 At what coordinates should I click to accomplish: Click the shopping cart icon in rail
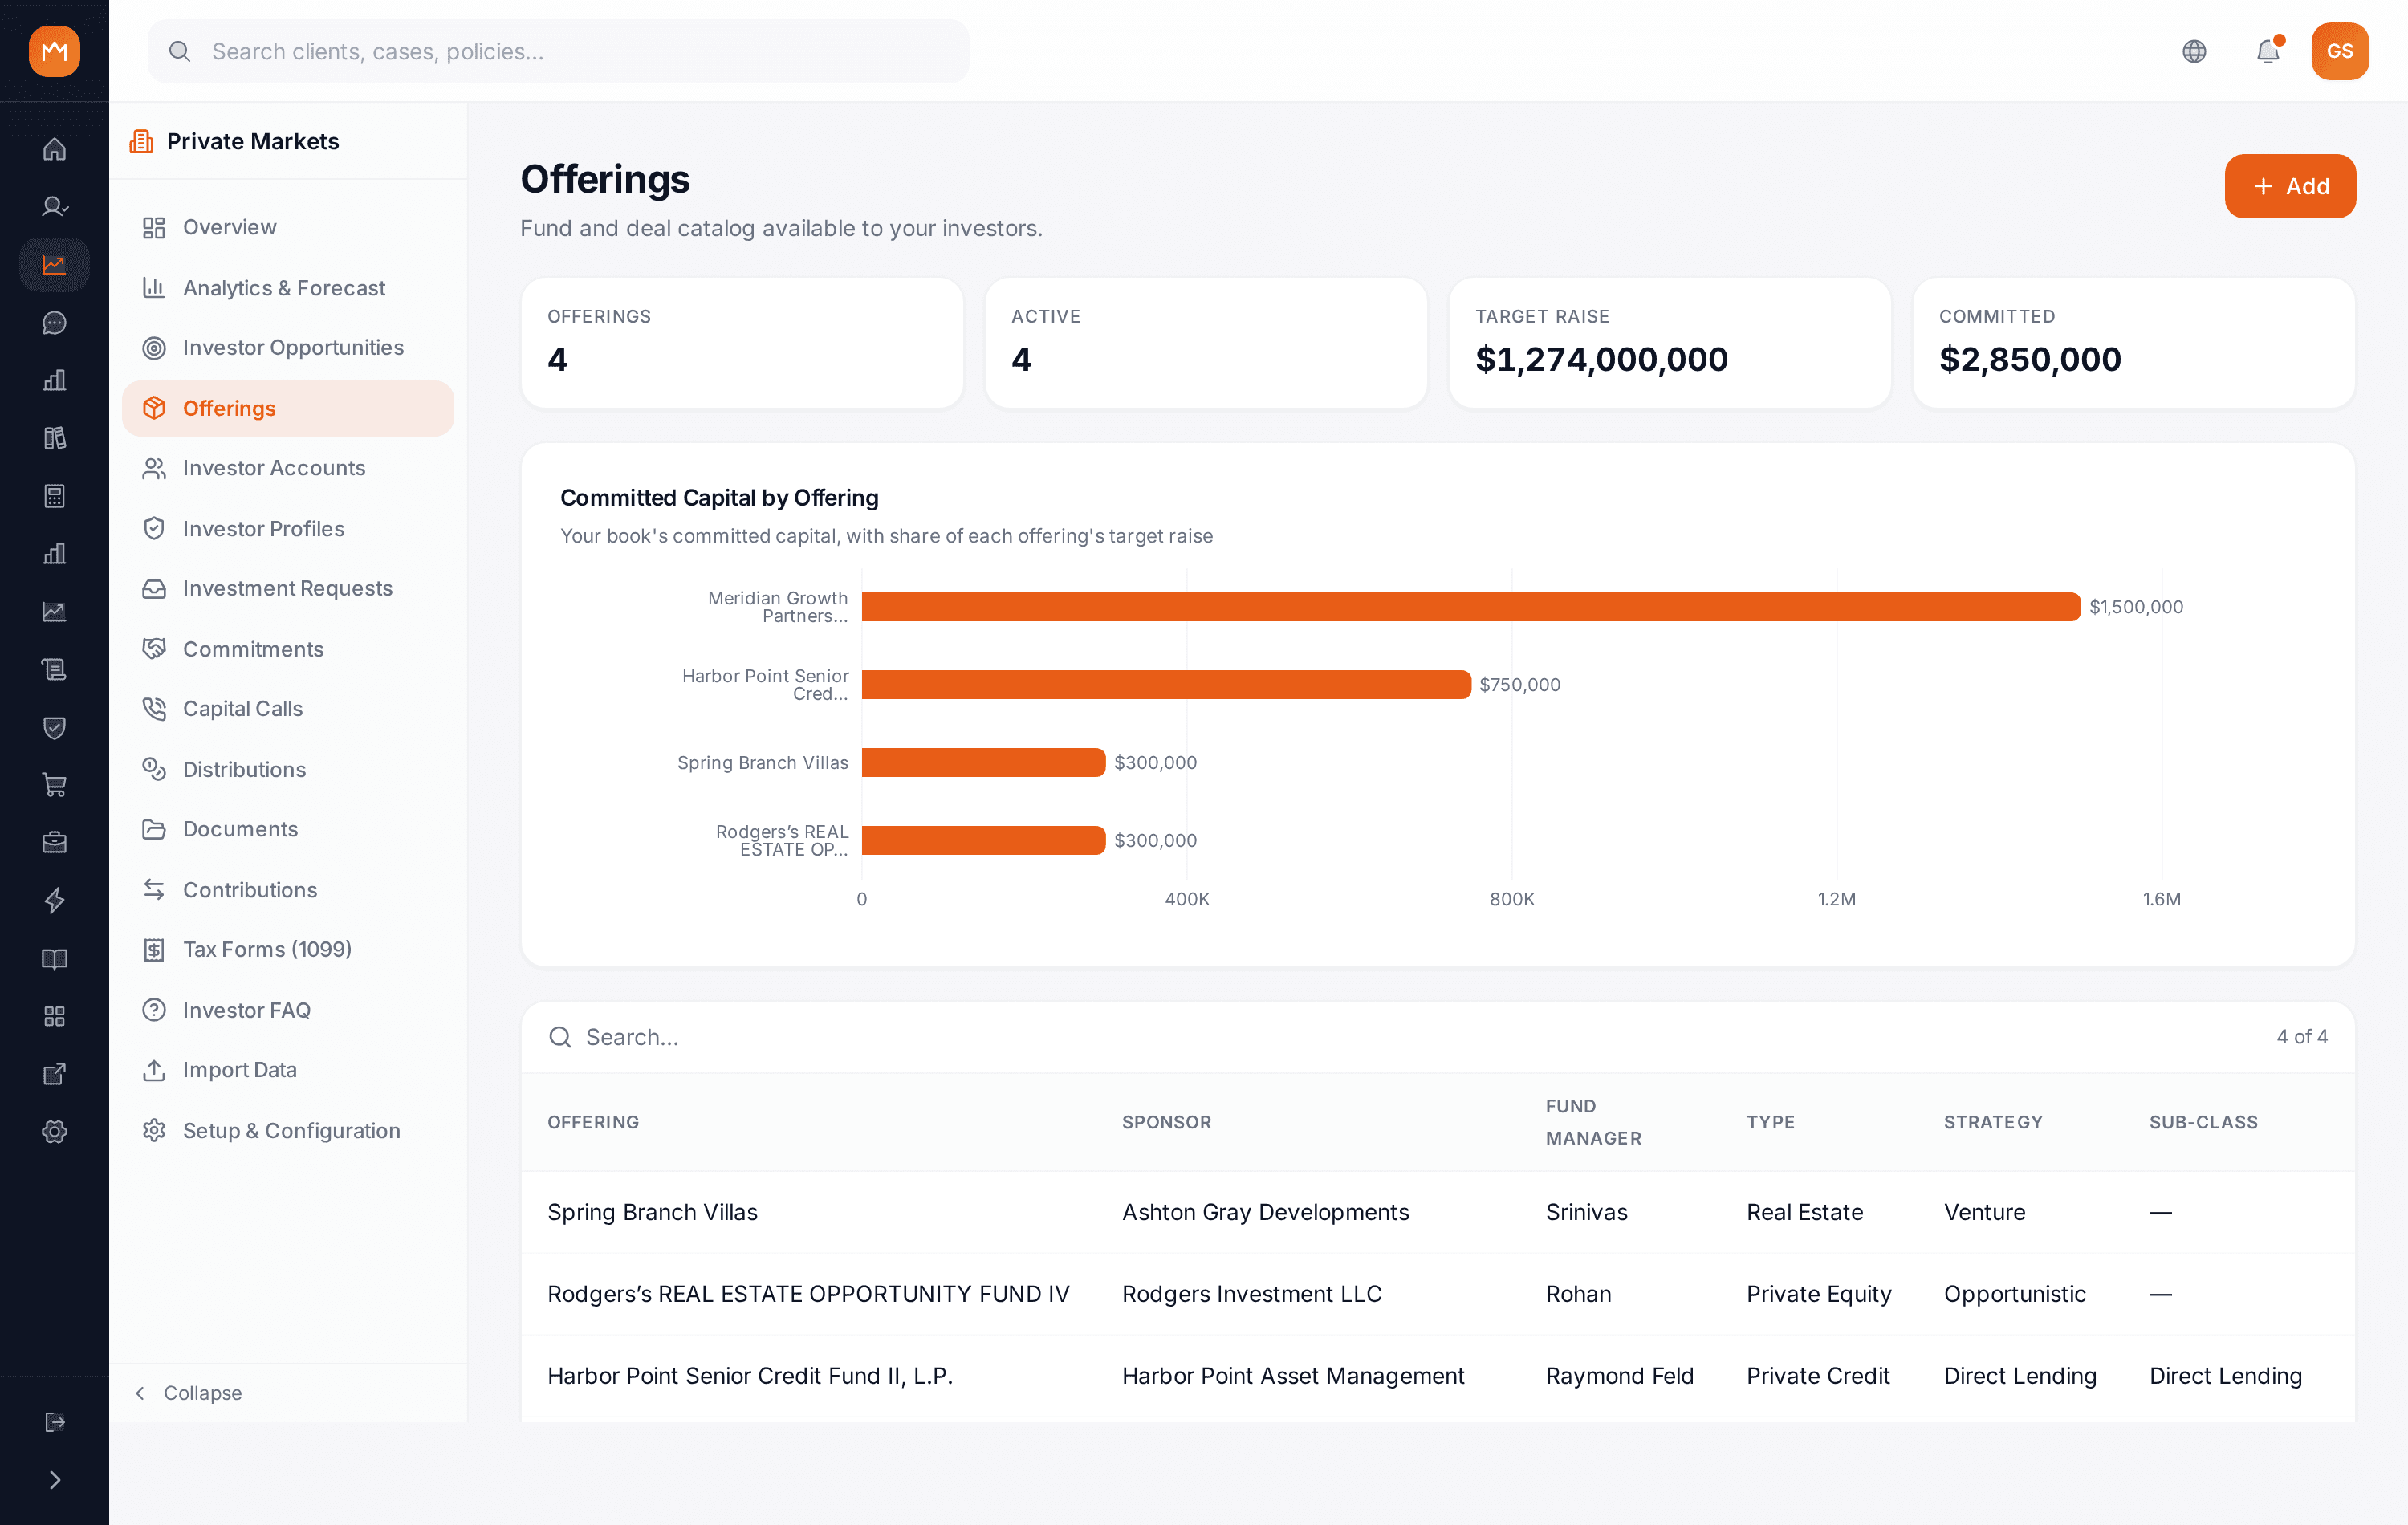tap(54, 785)
